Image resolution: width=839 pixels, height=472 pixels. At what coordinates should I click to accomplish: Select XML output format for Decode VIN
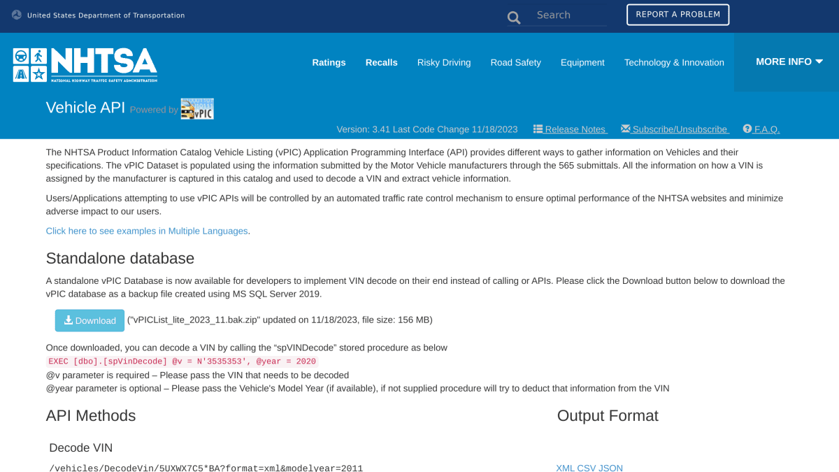[565, 468]
